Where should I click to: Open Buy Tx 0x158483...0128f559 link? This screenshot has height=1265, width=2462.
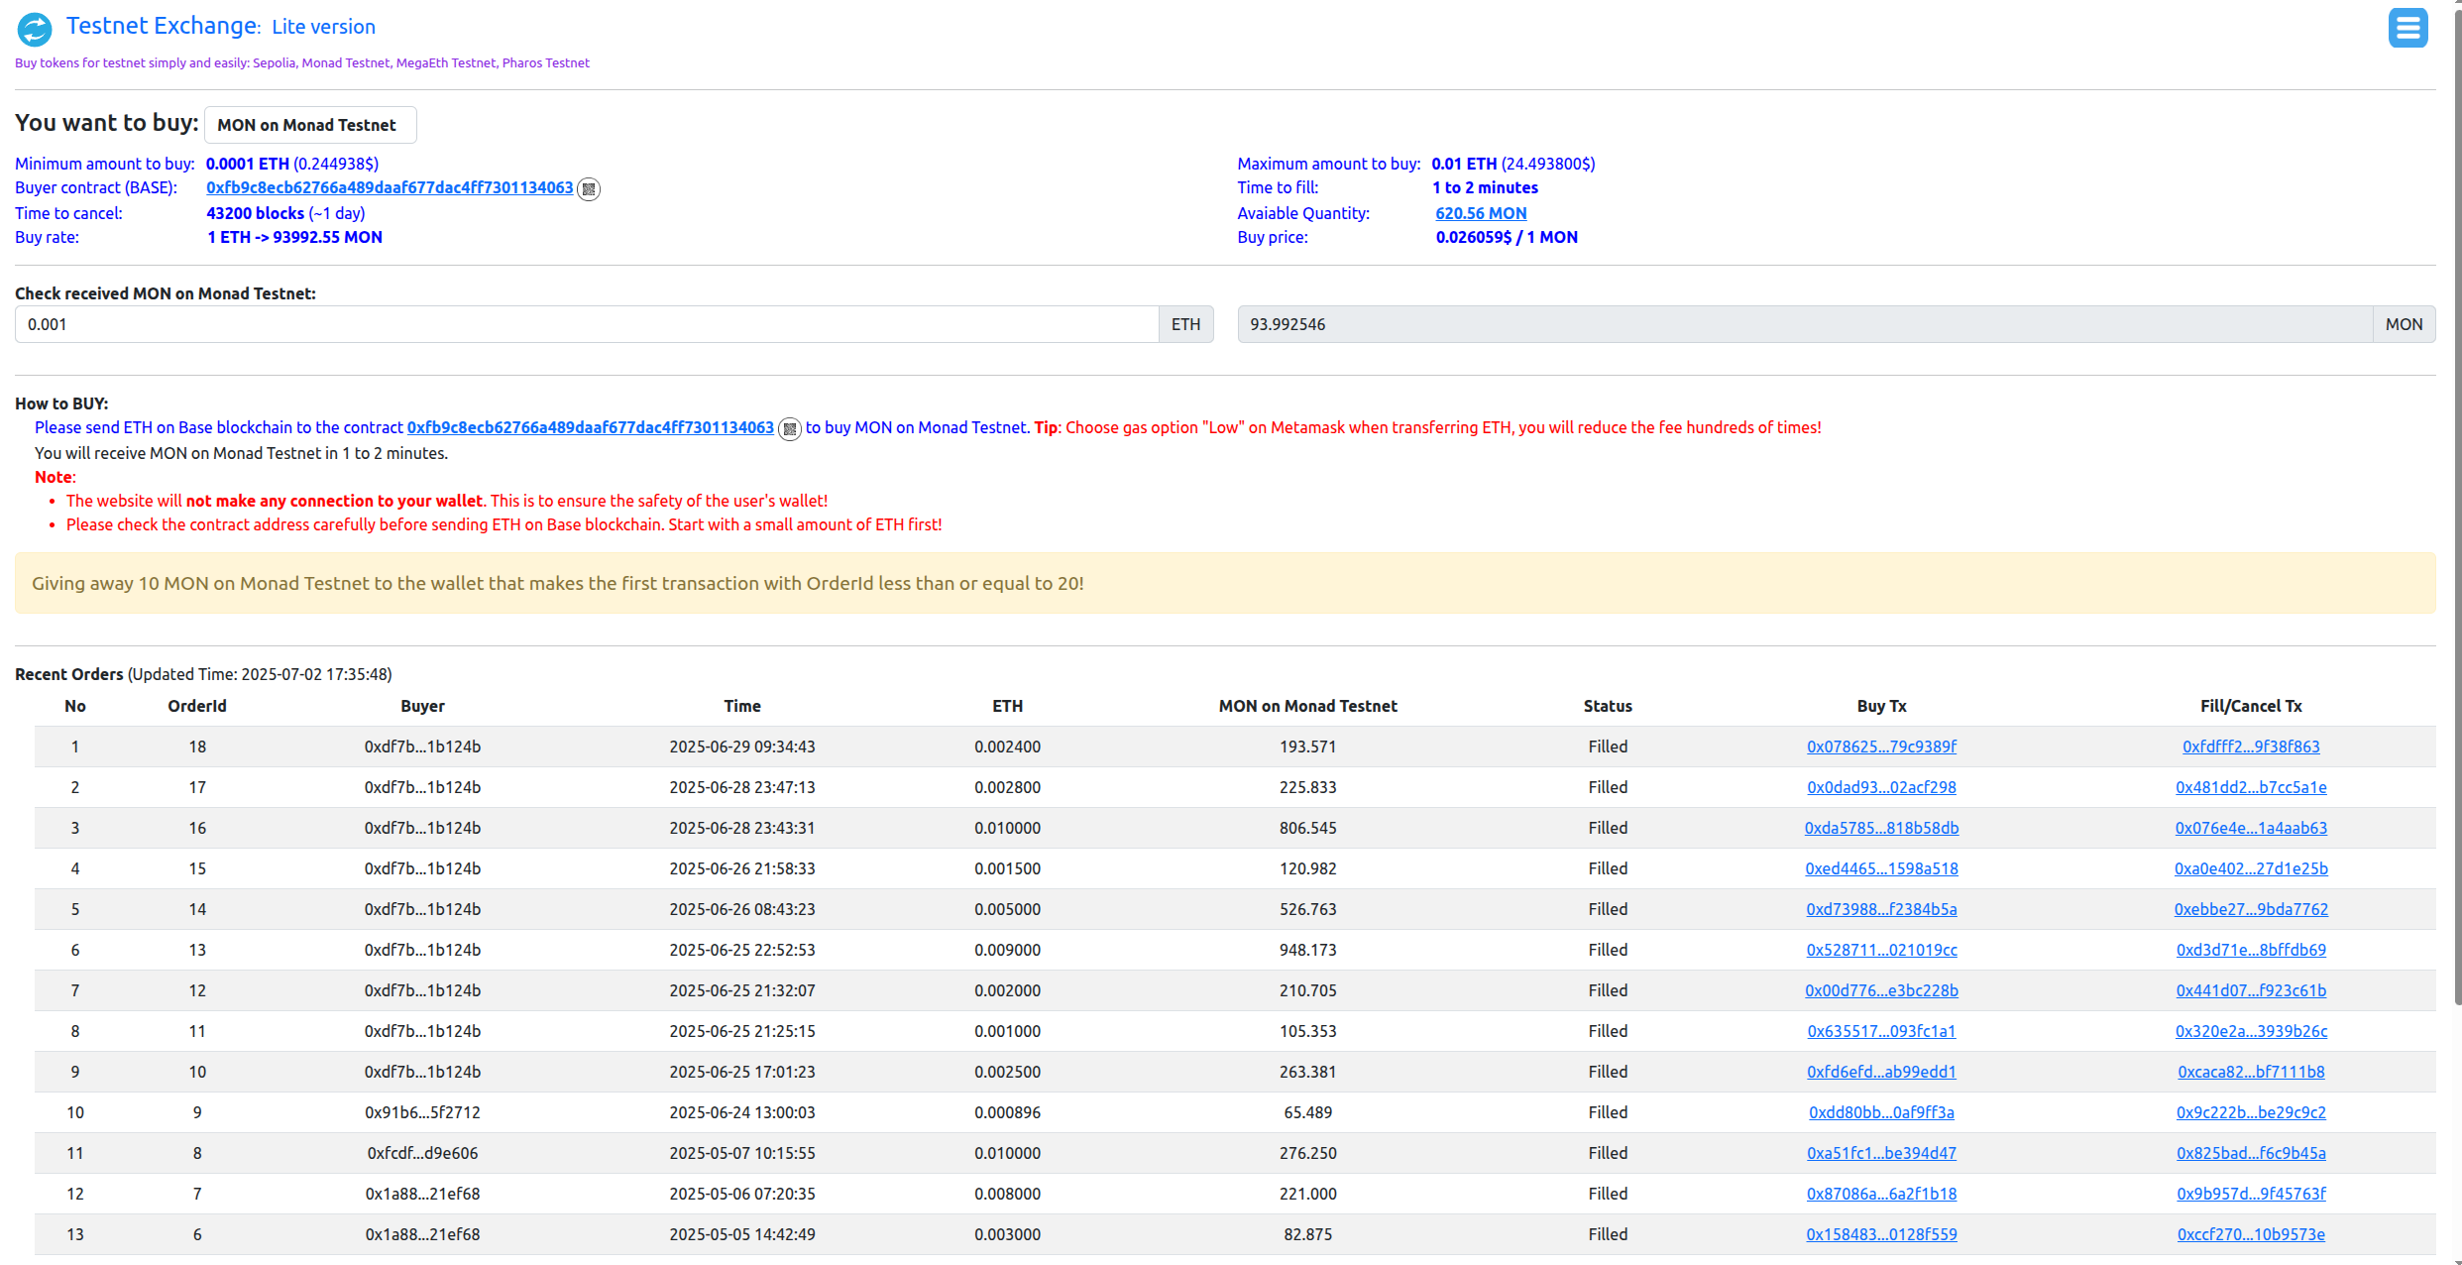click(x=1881, y=1234)
